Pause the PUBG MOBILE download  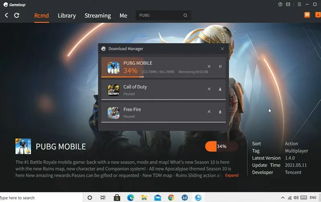point(220,67)
